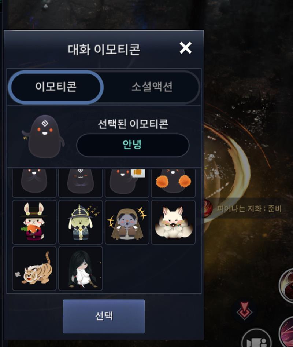
Task: Tap the red swirl skill icon beside notice
Action: coord(208,208)
